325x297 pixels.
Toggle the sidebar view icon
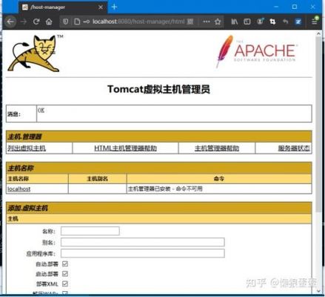pyautogui.click(x=247, y=22)
